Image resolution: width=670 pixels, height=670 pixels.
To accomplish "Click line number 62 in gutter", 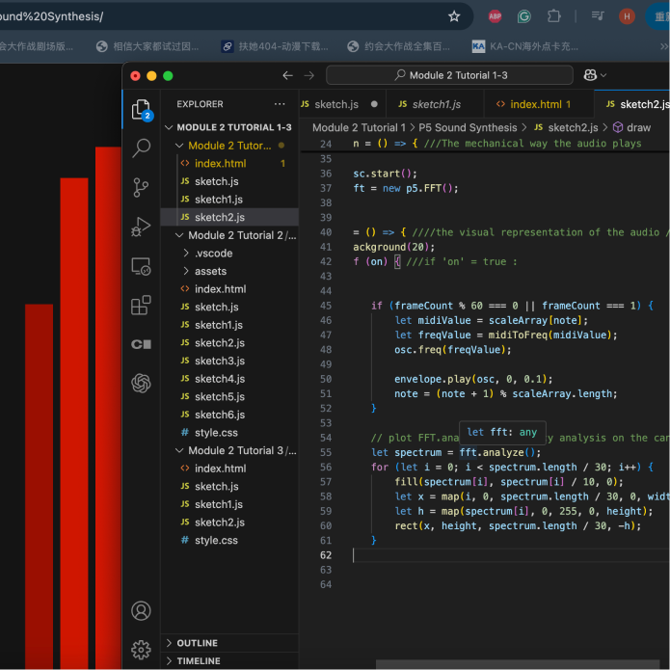I will [x=326, y=555].
